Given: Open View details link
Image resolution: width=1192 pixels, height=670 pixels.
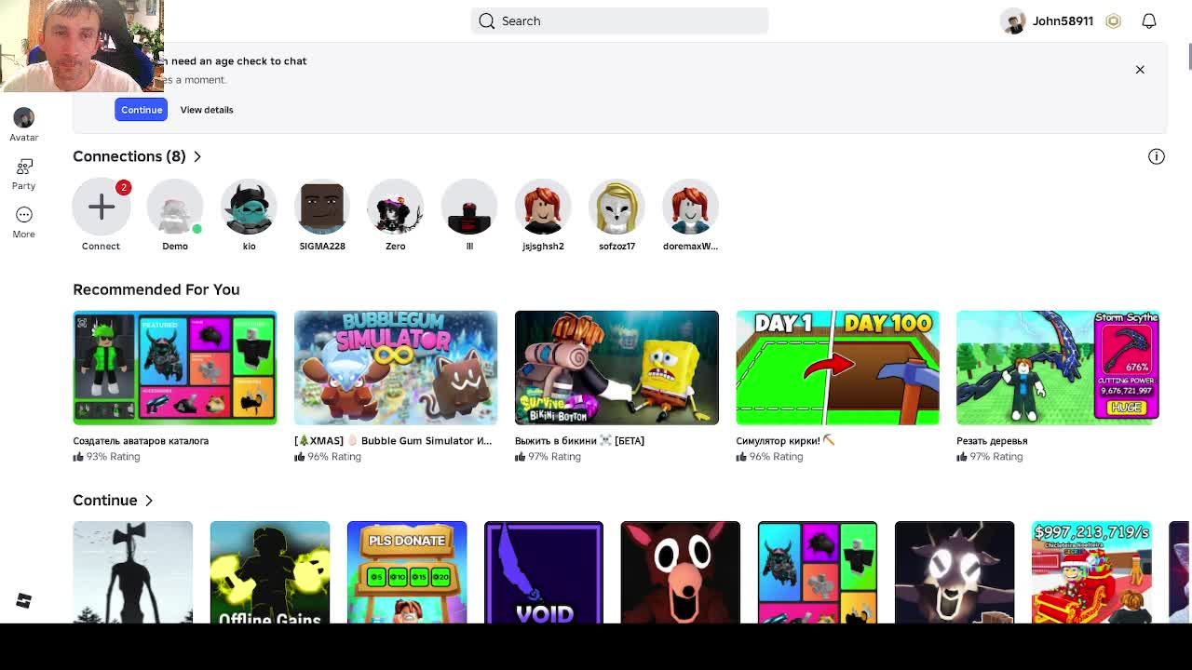Looking at the screenshot, I should click(207, 110).
